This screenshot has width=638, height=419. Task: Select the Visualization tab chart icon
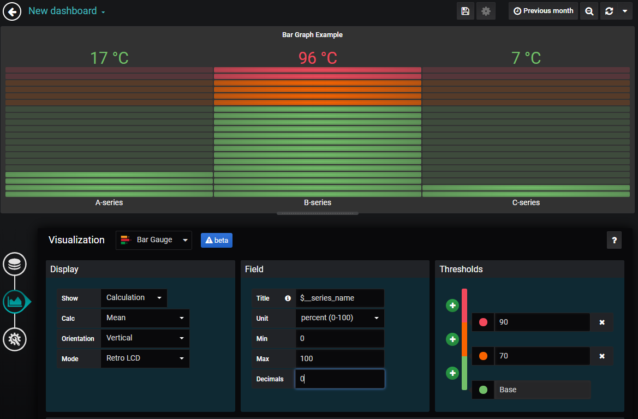coord(15,302)
